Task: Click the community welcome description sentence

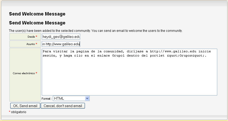Action: [x=95, y=31]
